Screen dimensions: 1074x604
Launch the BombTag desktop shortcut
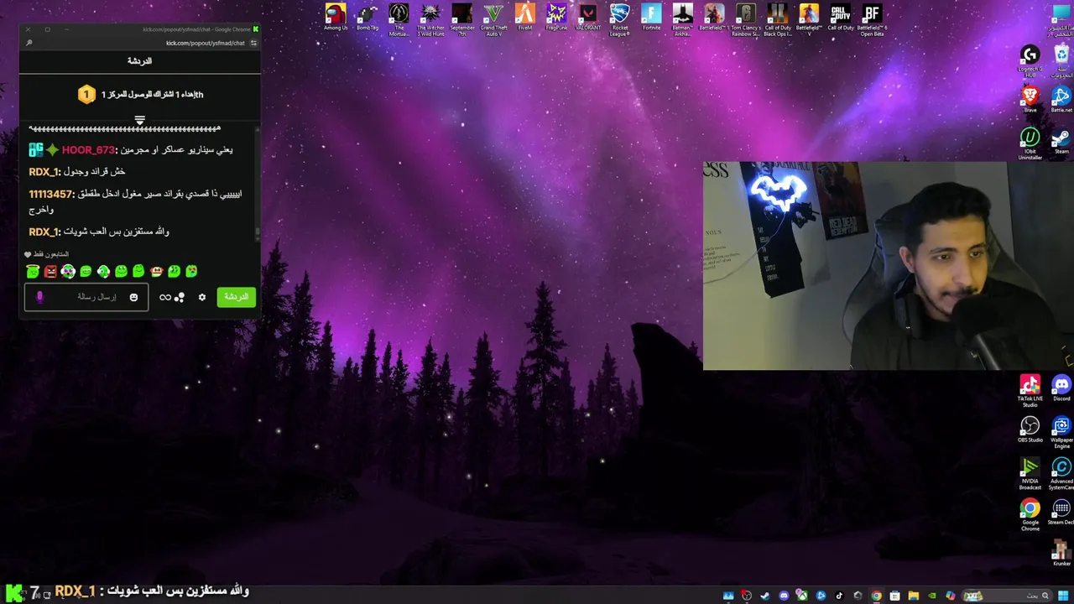coord(368,18)
